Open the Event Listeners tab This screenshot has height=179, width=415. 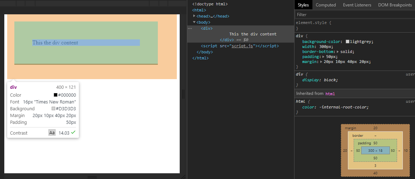357,5
